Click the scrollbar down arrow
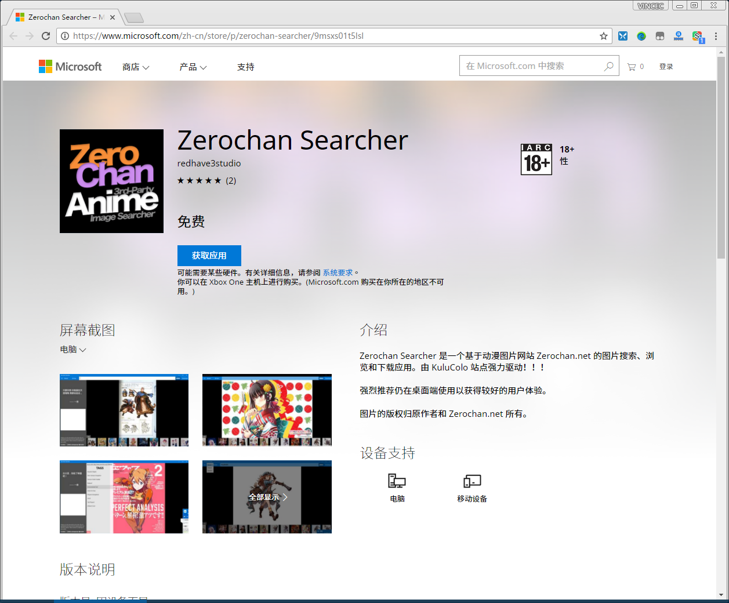Viewport: 729px width, 603px height. coord(721,595)
